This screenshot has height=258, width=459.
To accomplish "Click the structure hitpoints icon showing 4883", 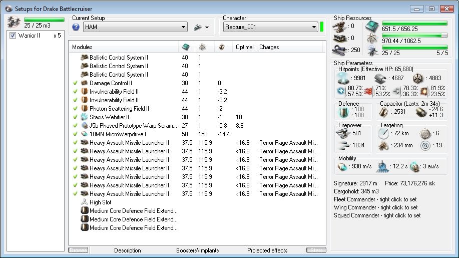I will pos(418,78).
